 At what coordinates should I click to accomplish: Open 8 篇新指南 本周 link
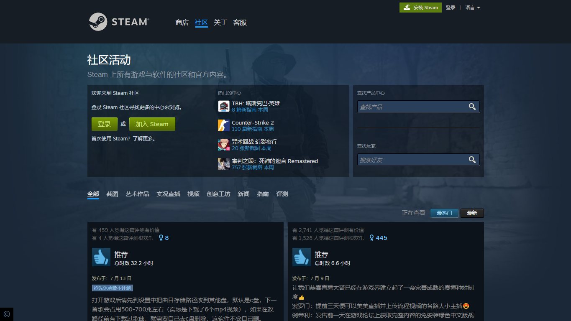click(x=250, y=110)
